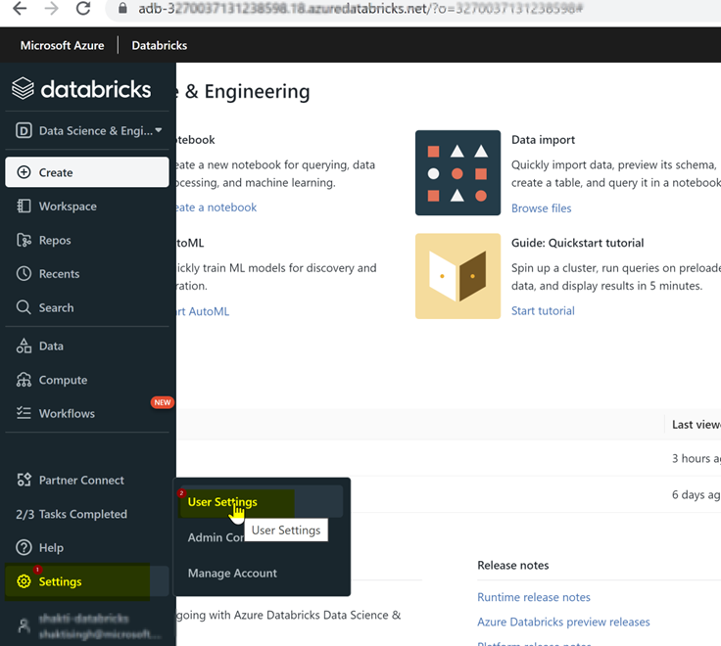Open Partner Connect in the sidebar
The width and height of the screenshot is (721, 646).
87,481
